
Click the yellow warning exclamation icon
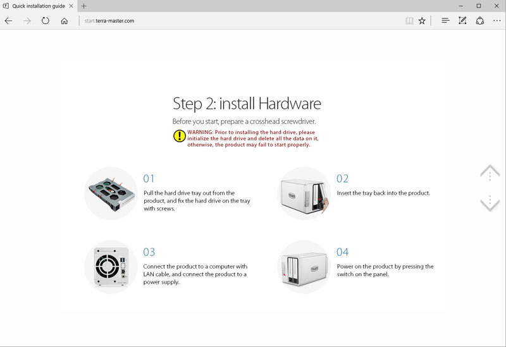179,136
